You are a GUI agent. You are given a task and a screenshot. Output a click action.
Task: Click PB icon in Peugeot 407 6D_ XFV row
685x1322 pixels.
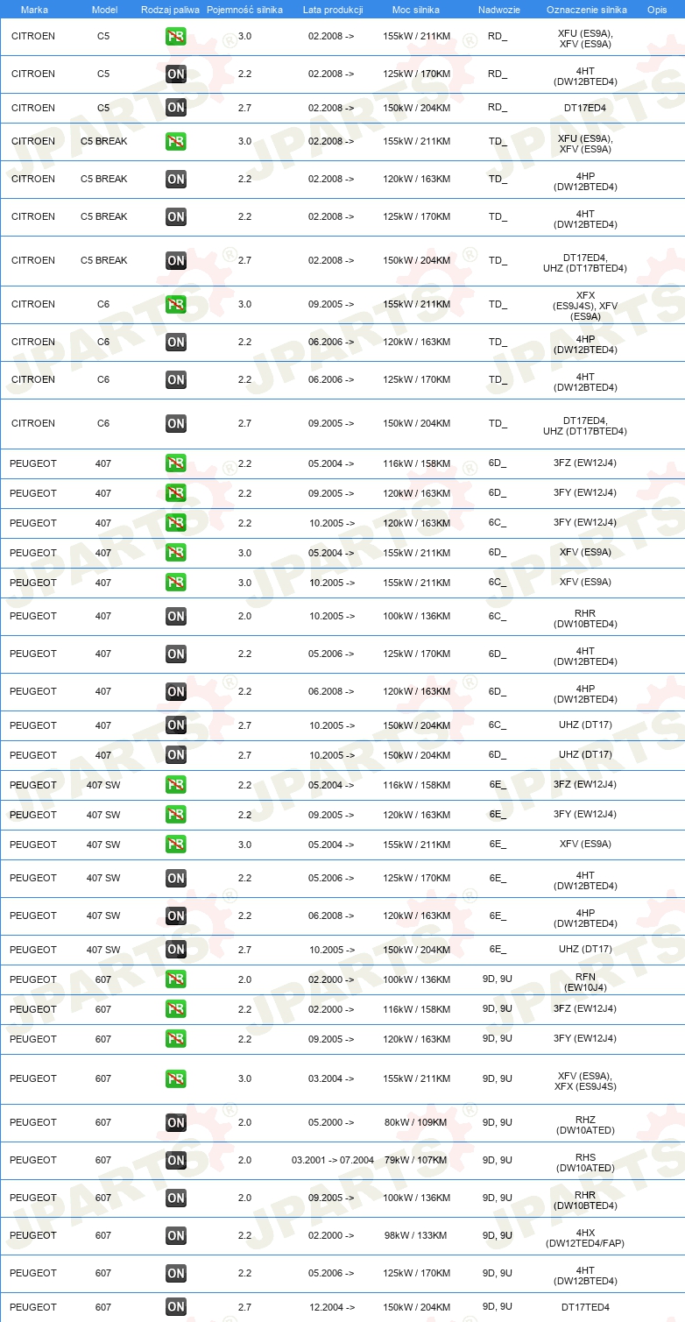176,552
